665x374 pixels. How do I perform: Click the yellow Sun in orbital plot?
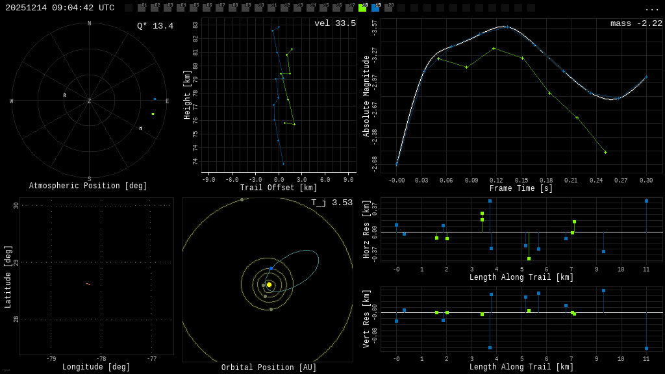pyautogui.click(x=269, y=284)
